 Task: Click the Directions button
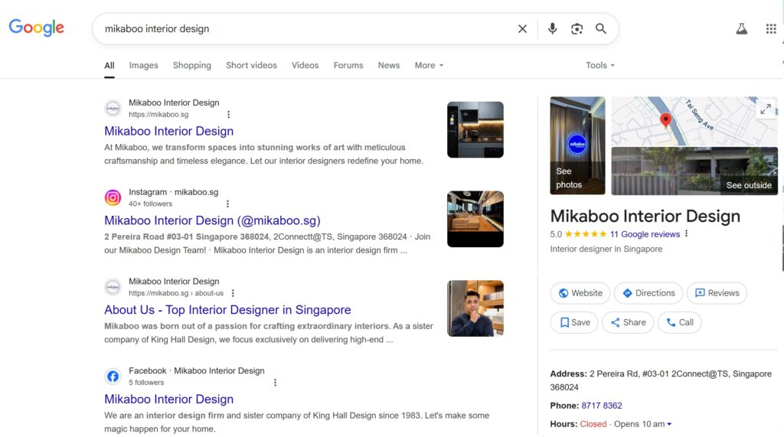pyautogui.click(x=648, y=293)
